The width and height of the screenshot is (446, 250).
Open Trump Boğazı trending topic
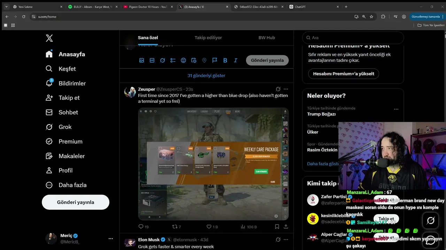321,114
